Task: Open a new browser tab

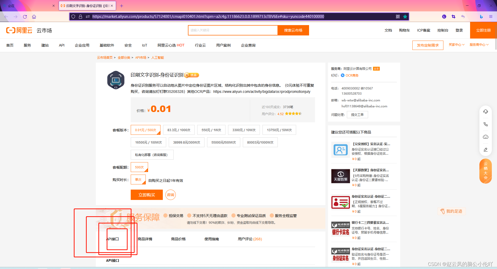Action: 122,6
